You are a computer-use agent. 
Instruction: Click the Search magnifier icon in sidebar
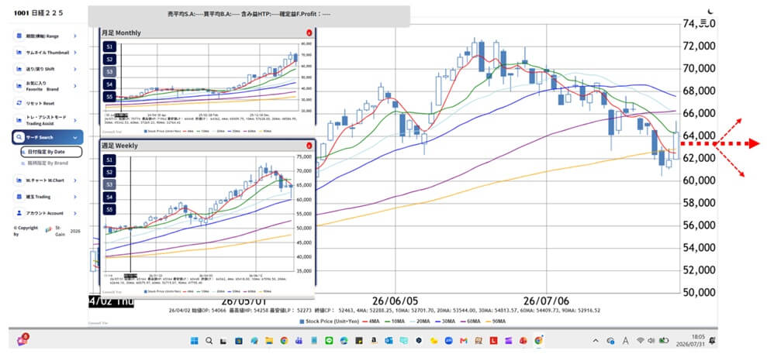point(19,138)
